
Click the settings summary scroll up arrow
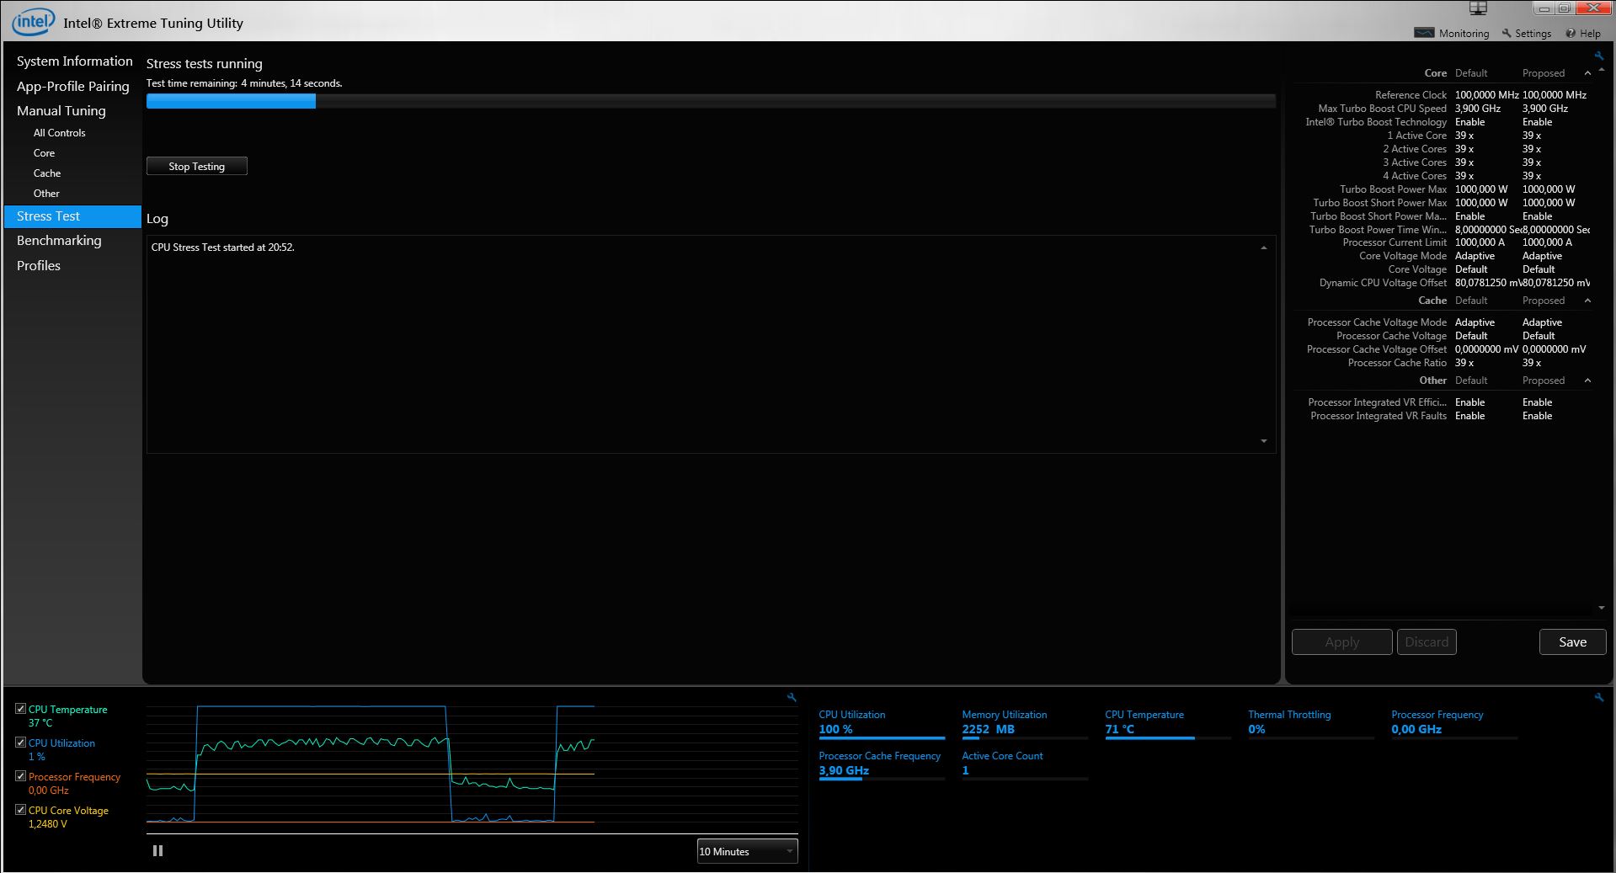(x=1601, y=72)
